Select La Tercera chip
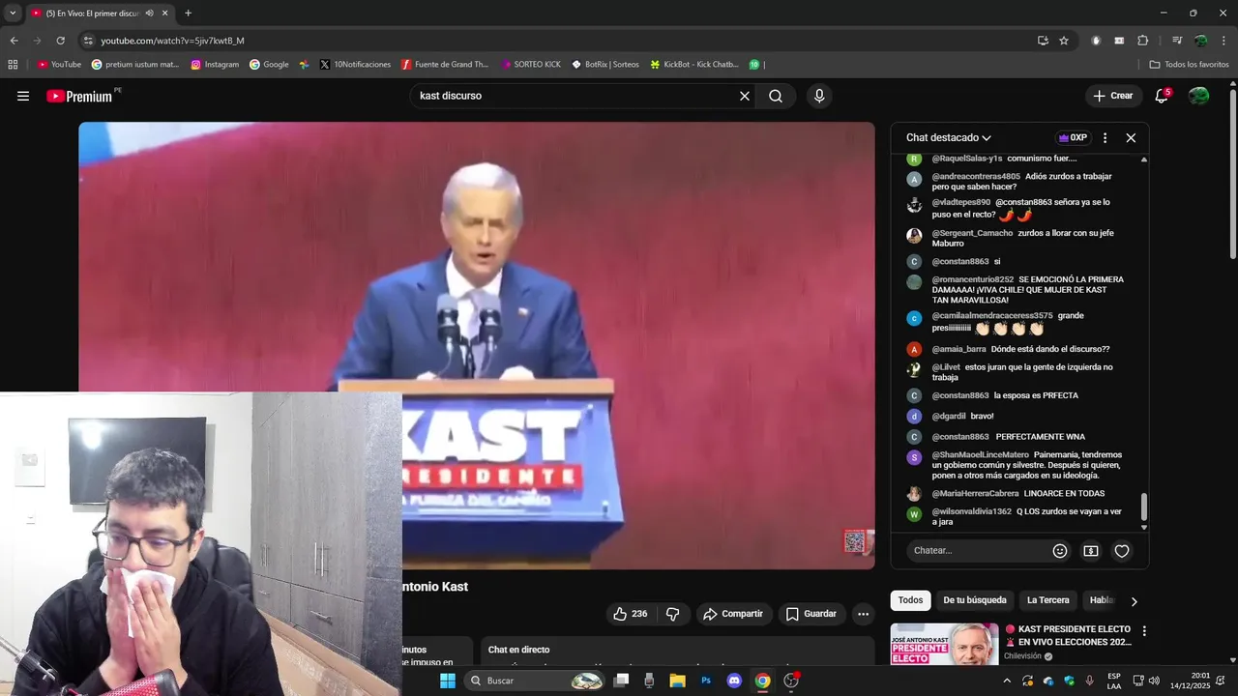 tap(1048, 600)
